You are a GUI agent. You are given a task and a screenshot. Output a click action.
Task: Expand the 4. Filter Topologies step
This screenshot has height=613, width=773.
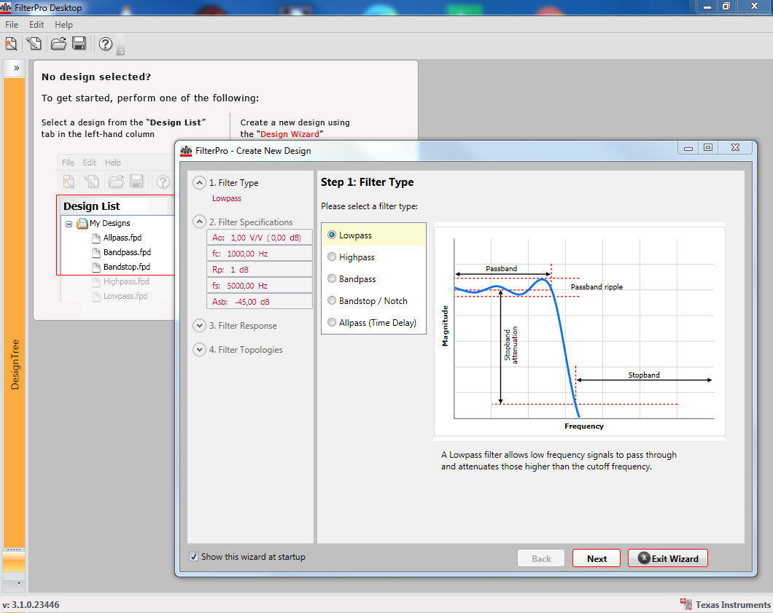coord(199,350)
